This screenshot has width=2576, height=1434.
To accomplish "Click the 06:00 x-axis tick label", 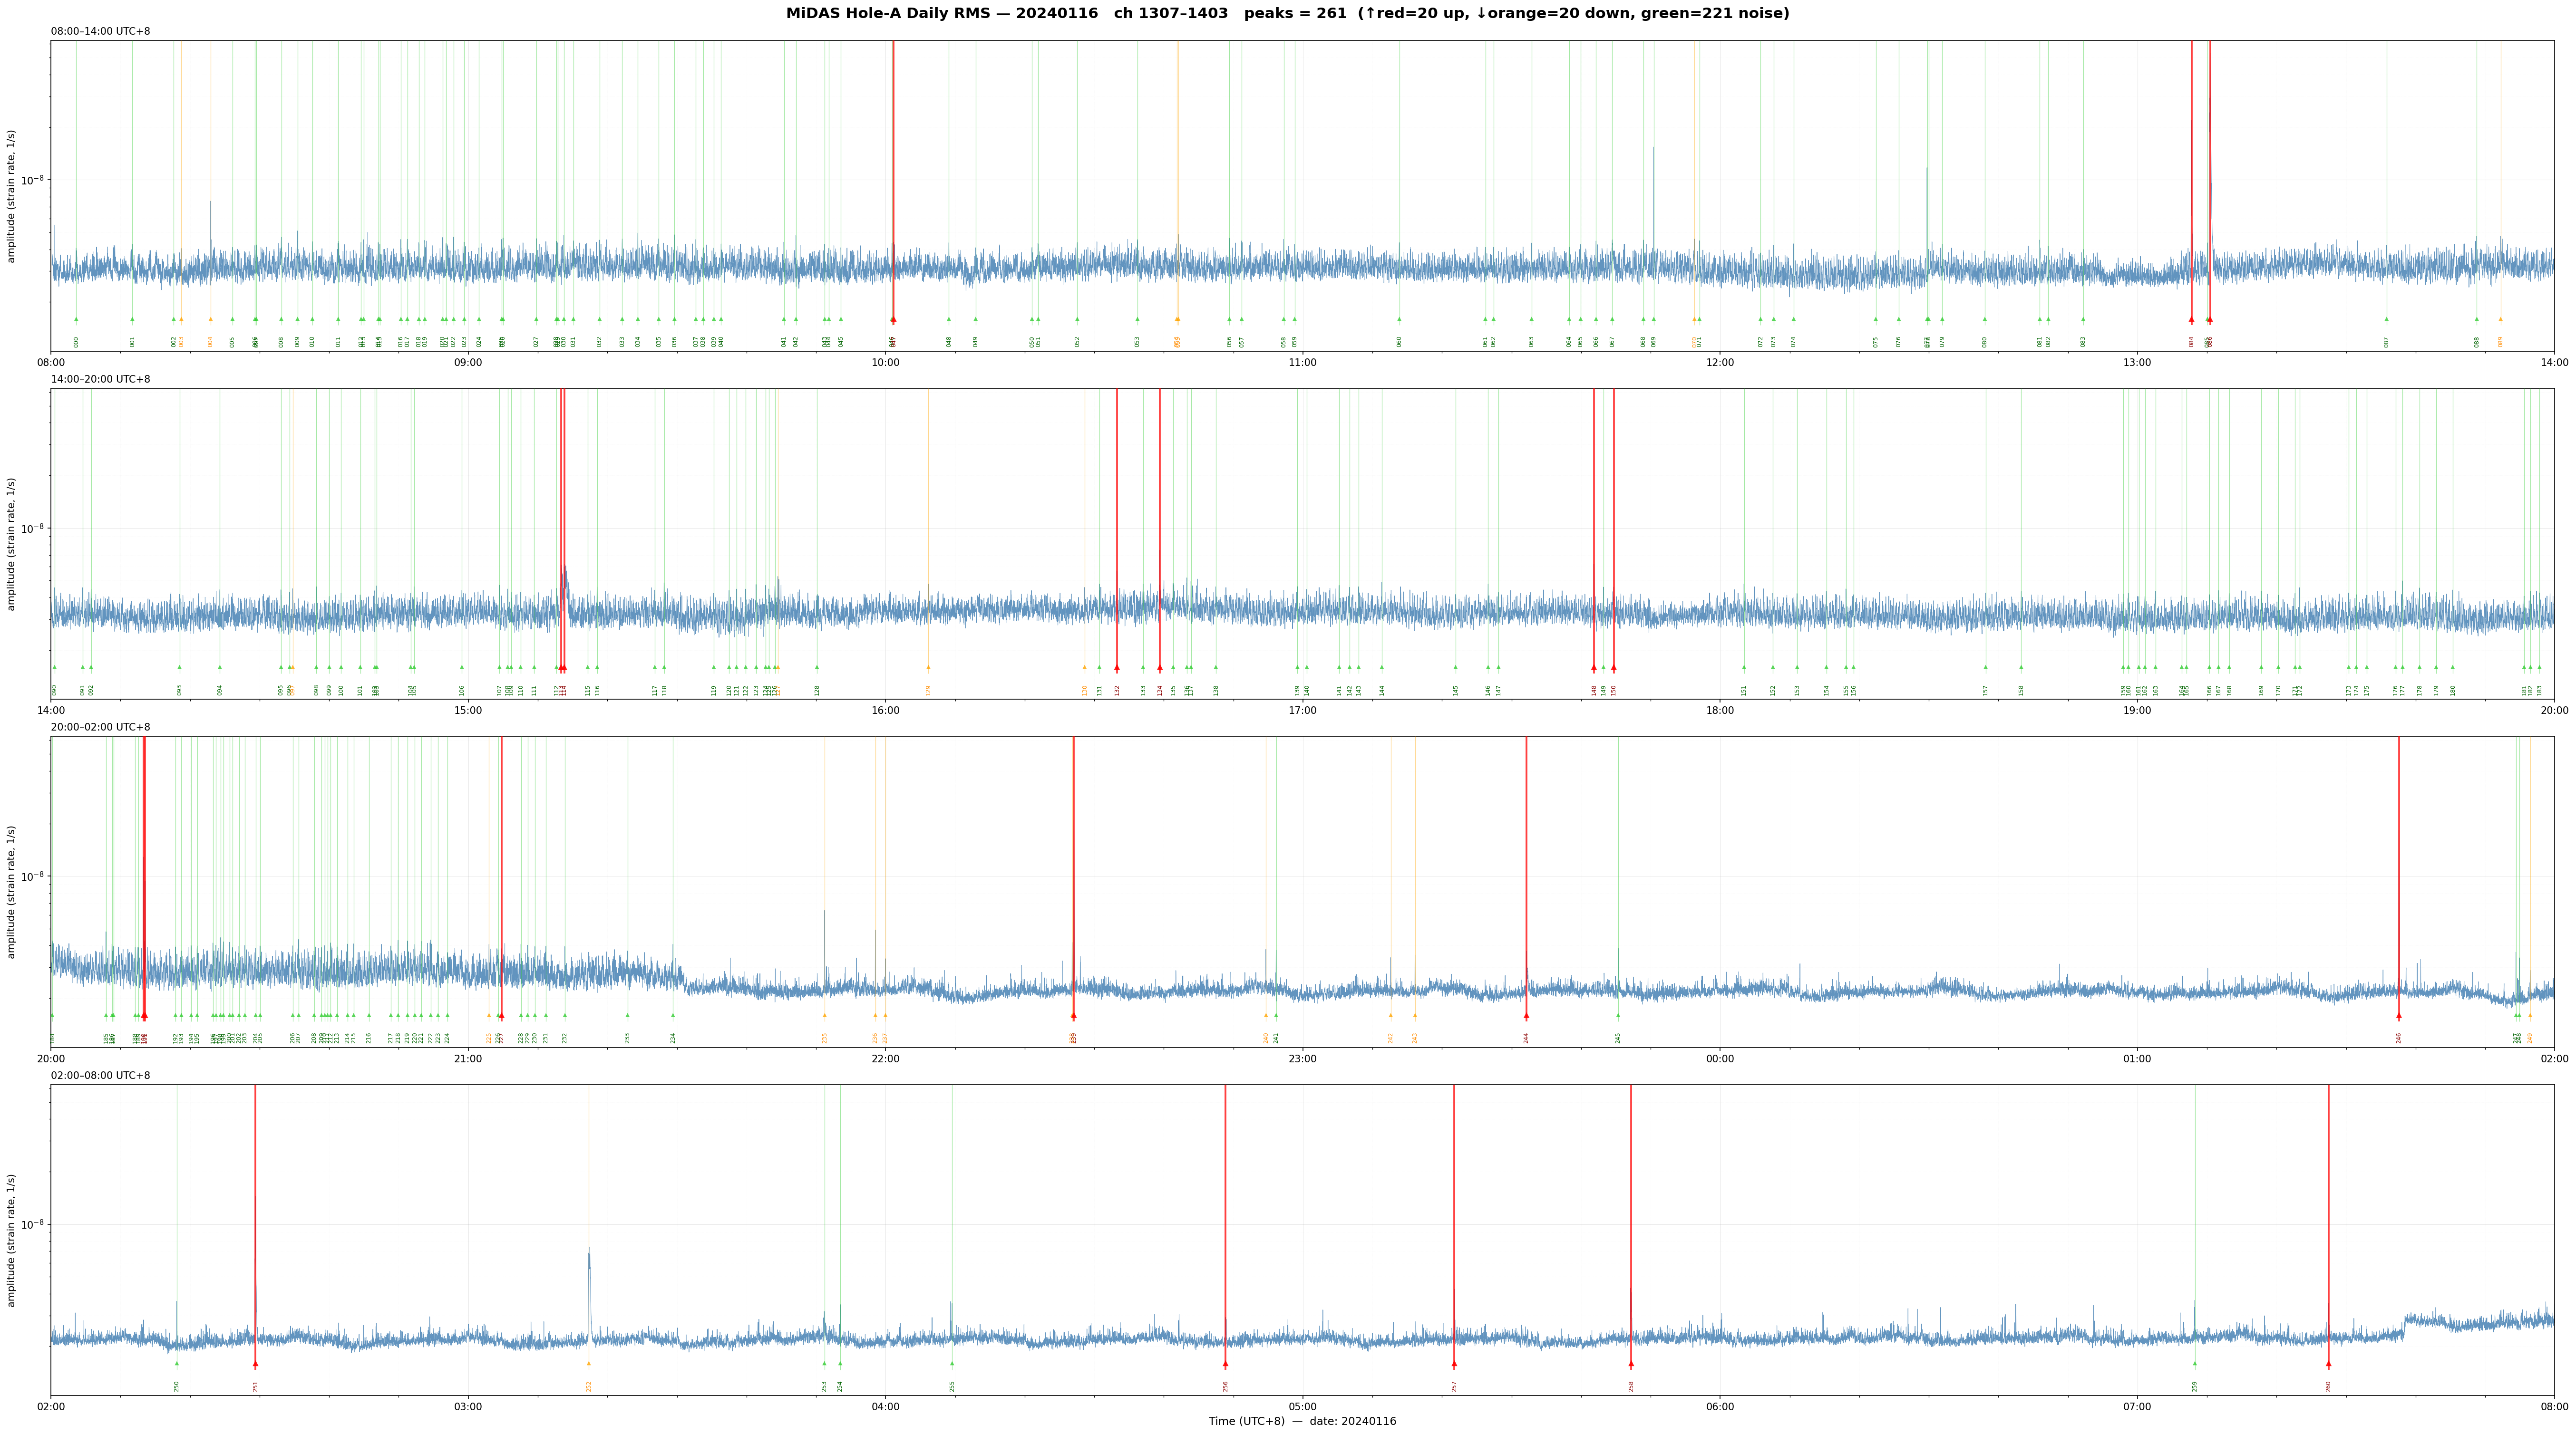I will click(x=1720, y=1407).
